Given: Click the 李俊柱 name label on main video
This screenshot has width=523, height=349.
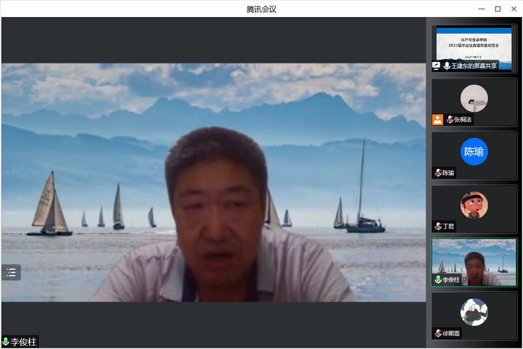Looking at the screenshot, I should [x=24, y=342].
